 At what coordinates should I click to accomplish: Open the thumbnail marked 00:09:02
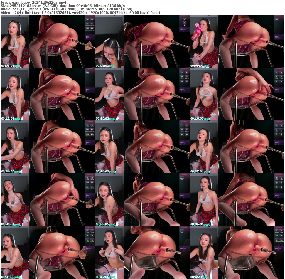(237, 41)
